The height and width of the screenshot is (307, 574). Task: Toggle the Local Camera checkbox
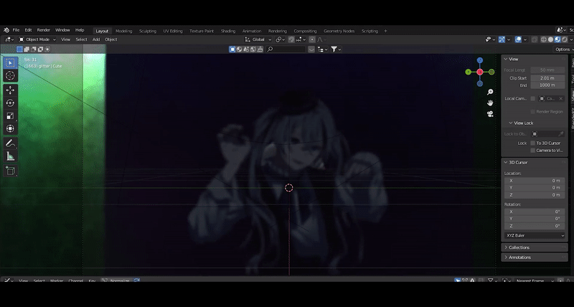tap(533, 98)
